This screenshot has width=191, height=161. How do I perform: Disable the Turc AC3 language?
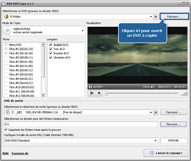point(51,49)
